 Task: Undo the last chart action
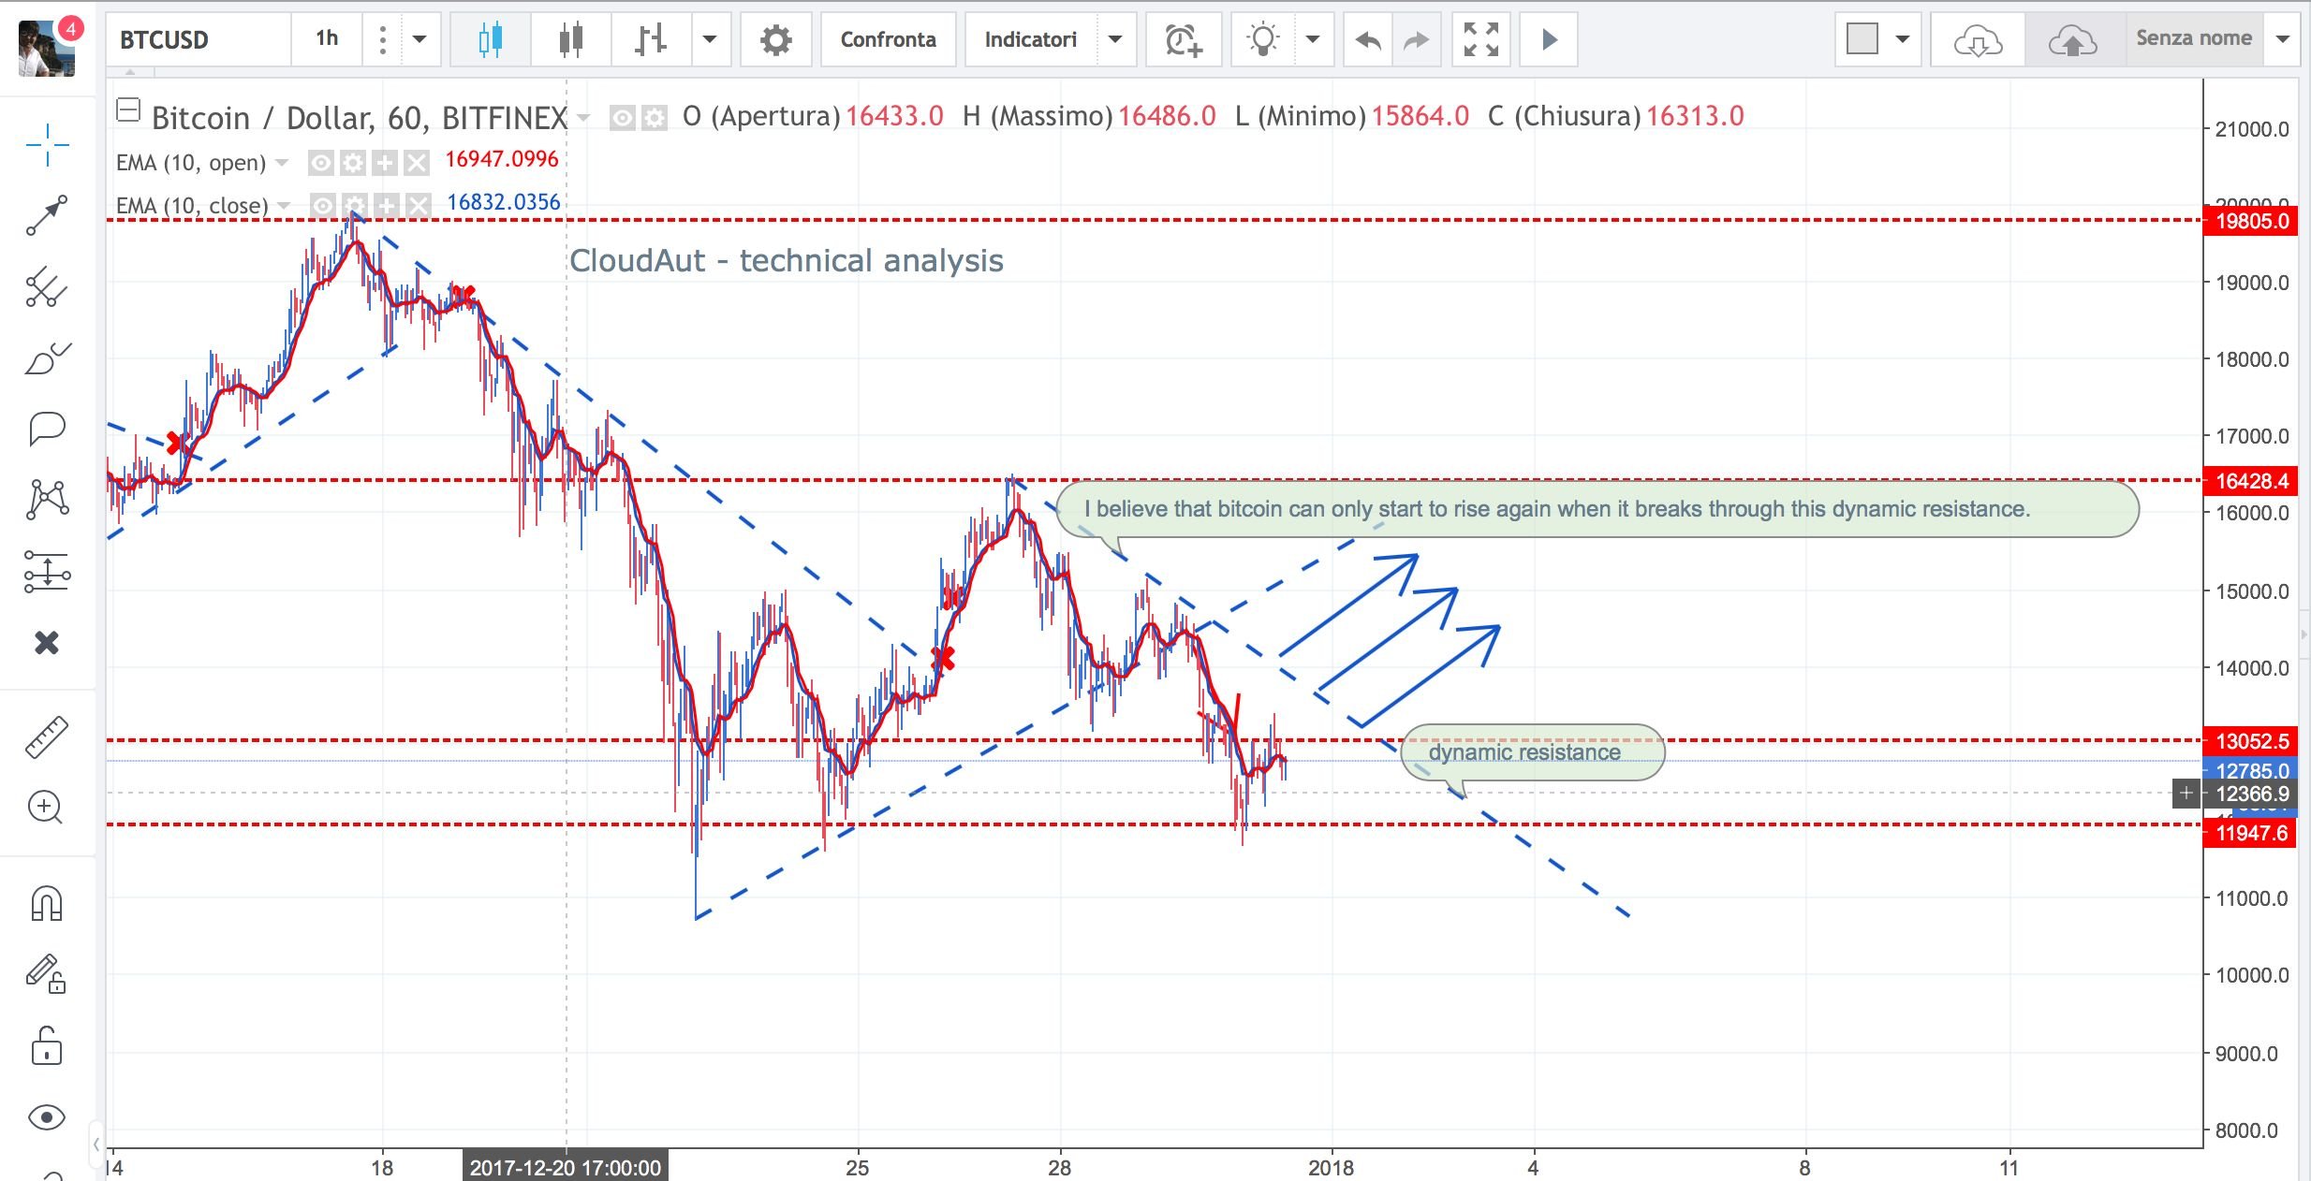point(1368,39)
